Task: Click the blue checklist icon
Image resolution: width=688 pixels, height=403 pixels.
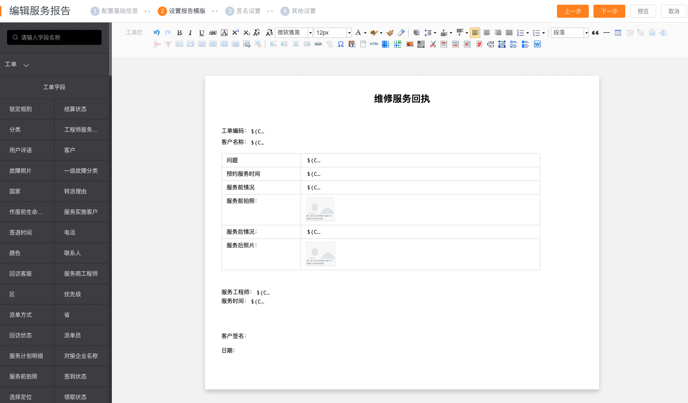Action: [x=525, y=44]
